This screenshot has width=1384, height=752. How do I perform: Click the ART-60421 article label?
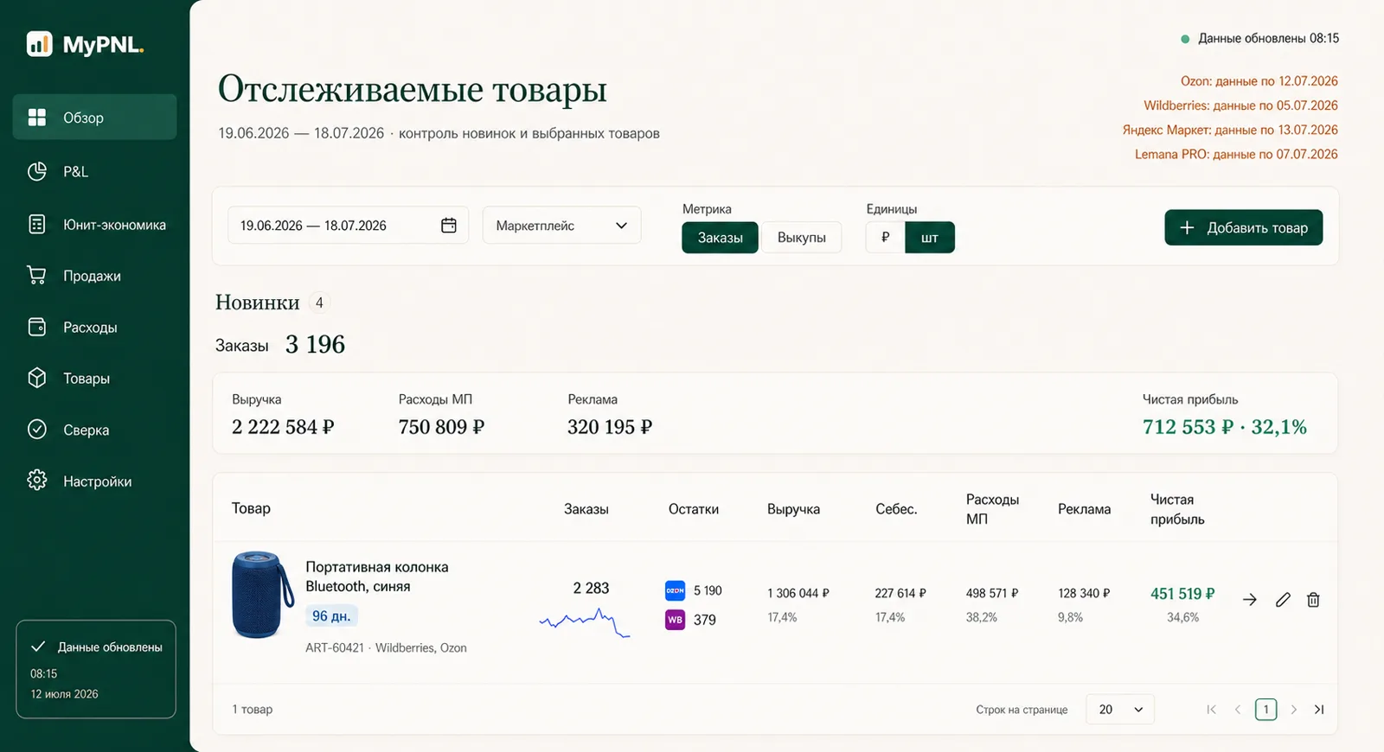tap(335, 647)
